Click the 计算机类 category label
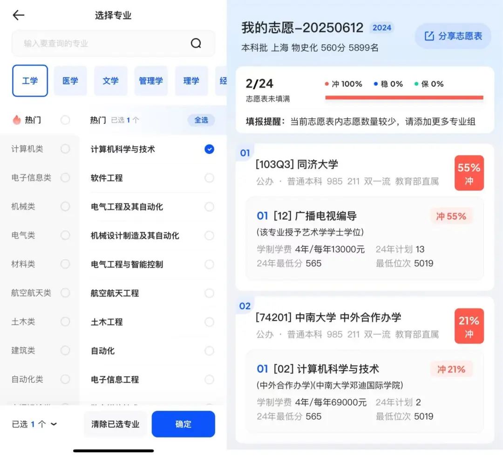The width and height of the screenshot is (503, 457). (27, 149)
